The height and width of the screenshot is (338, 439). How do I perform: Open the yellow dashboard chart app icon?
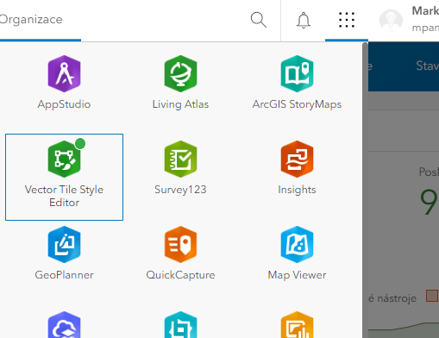pos(297,325)
